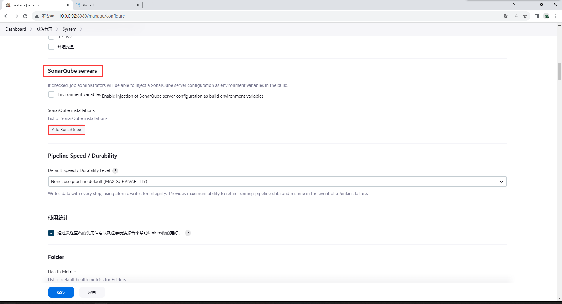The width and height of the screenshot is (562, 304).
Task: Show help for usage statistics option
Action: pos(188,233)
